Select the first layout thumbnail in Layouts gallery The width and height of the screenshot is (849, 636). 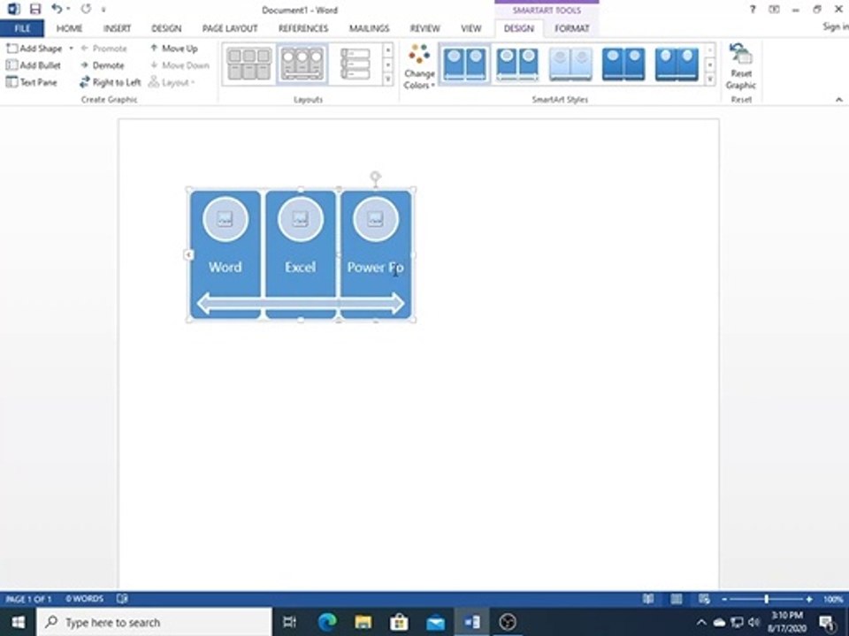coord(249,64)
